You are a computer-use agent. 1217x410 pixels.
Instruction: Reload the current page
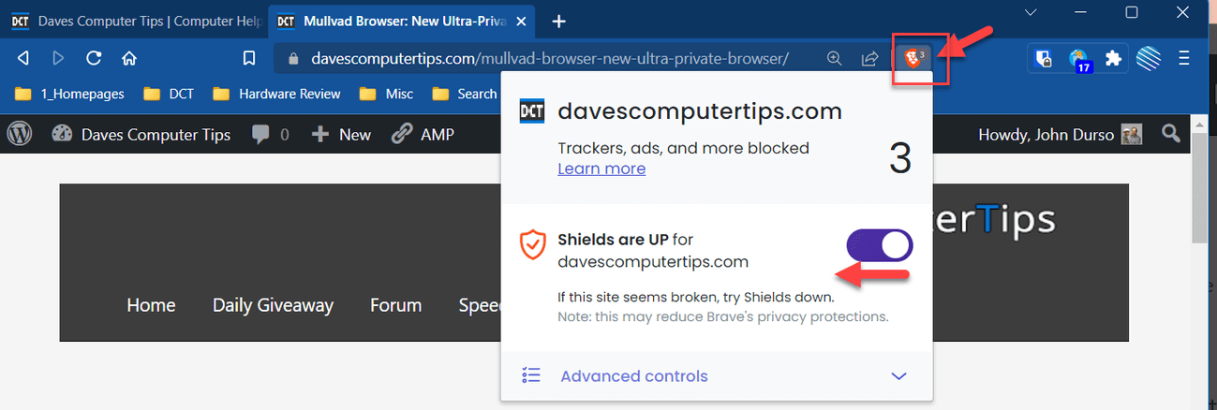pos(94,58)
